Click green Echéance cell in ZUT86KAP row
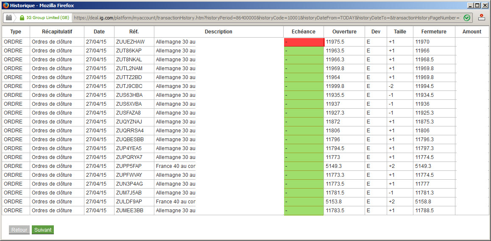This screenshot has height=241, width=491. click(304, 51)
